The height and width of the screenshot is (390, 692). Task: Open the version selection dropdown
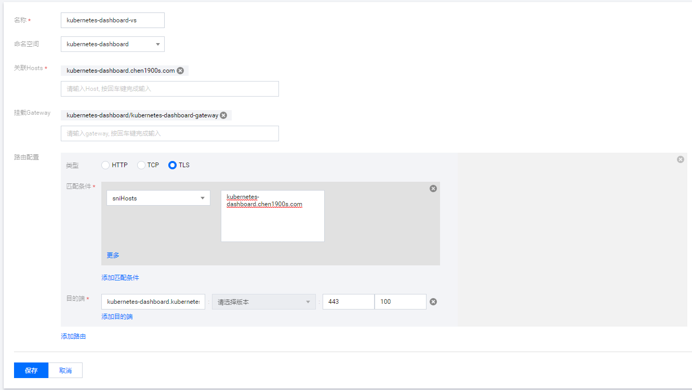pos(263,302)
